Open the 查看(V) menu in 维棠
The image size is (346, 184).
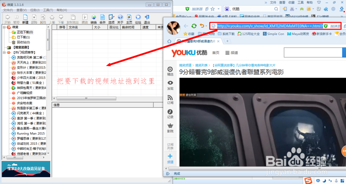21,10
